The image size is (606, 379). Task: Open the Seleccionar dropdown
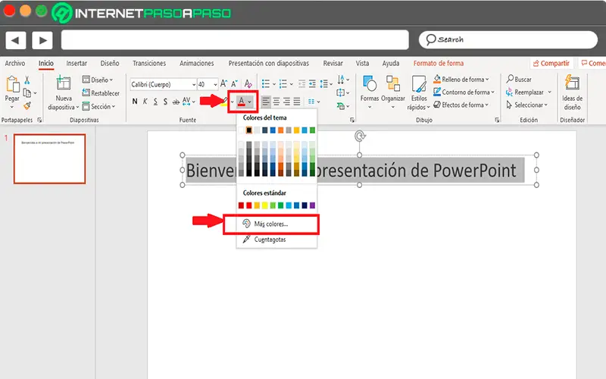click(x=526, y=105)
